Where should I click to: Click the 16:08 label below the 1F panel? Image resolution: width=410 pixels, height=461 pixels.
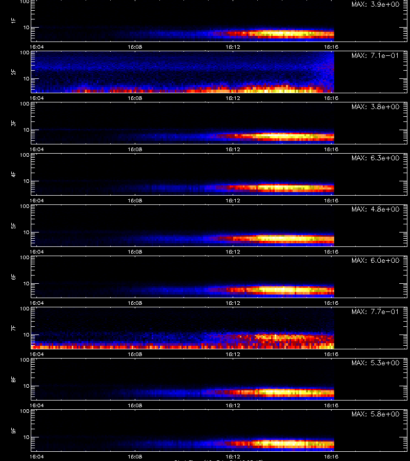(x=135, y=47)
